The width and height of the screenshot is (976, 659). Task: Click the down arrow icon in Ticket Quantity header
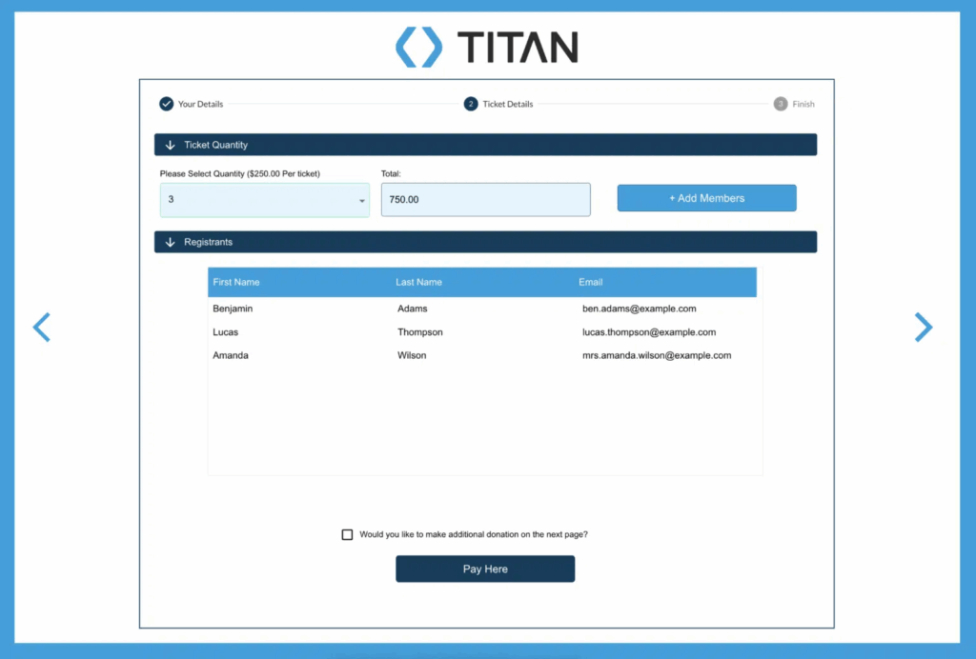pos(171,145)
